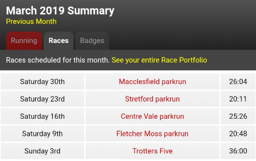This screenshot has width=256, height=161.
Task: Click the 26:04 finish time
Action: click(238, 82)
